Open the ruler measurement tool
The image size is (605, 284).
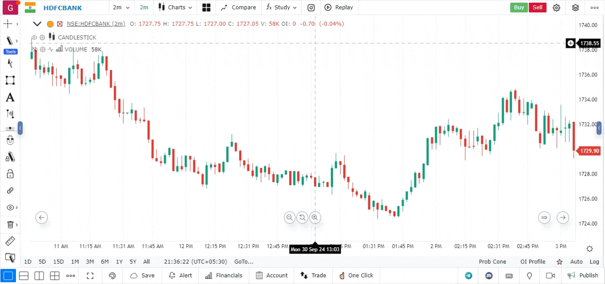click(10, 241)
